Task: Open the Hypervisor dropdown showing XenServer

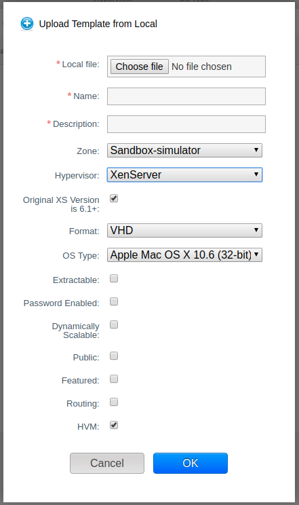Action: coord(184,175)
